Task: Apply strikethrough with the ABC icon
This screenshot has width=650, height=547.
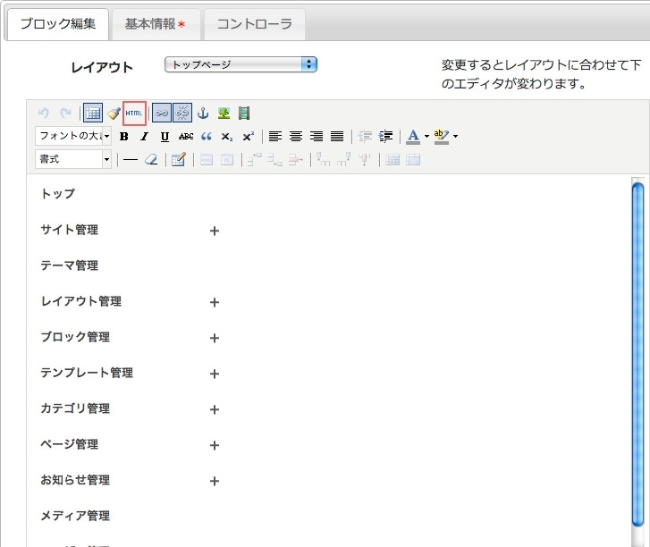Action: 186,137
